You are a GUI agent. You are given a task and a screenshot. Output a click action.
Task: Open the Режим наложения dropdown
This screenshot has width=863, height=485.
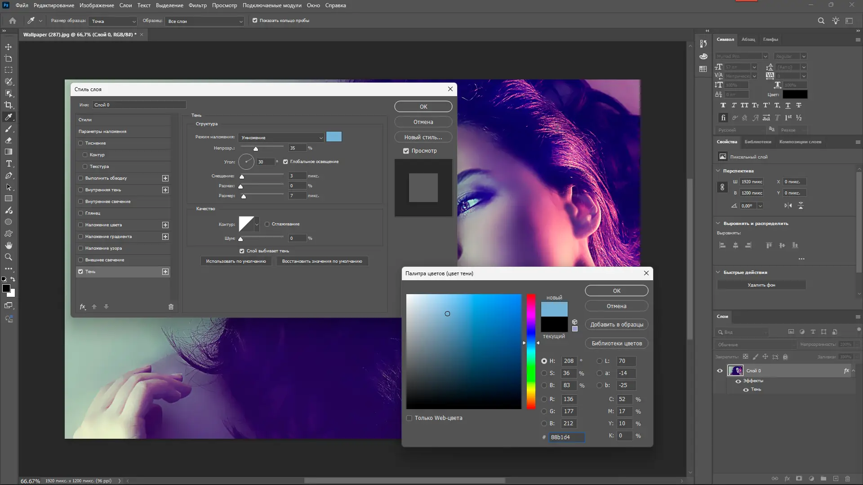pyautogui.click(x=281, y=137)
